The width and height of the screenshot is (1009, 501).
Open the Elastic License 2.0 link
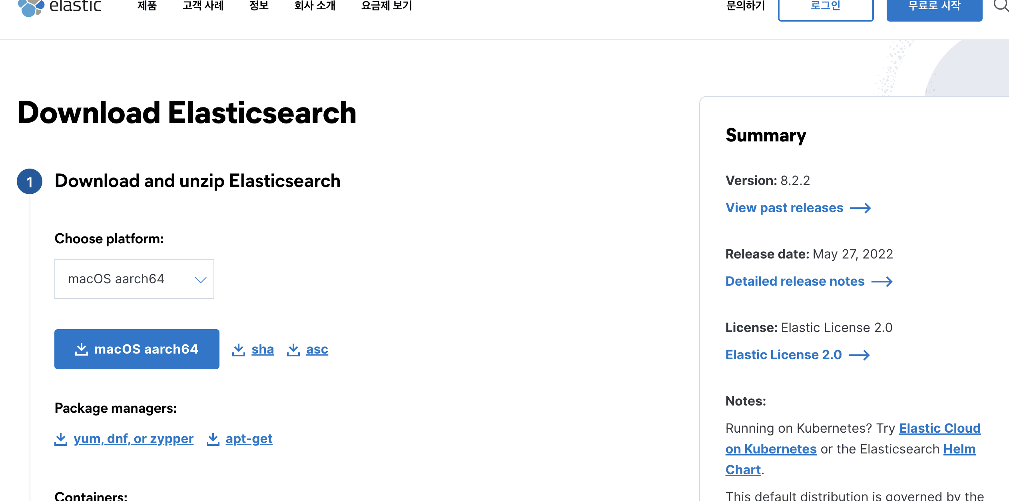(784, 355)
